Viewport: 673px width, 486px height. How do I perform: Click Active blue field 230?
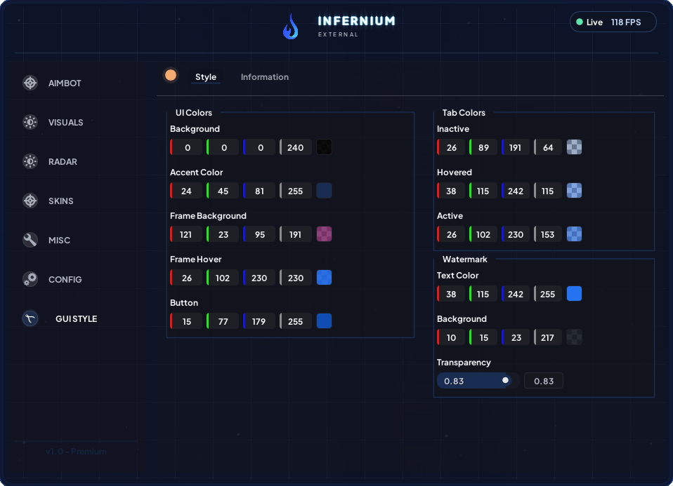point(515,234)
